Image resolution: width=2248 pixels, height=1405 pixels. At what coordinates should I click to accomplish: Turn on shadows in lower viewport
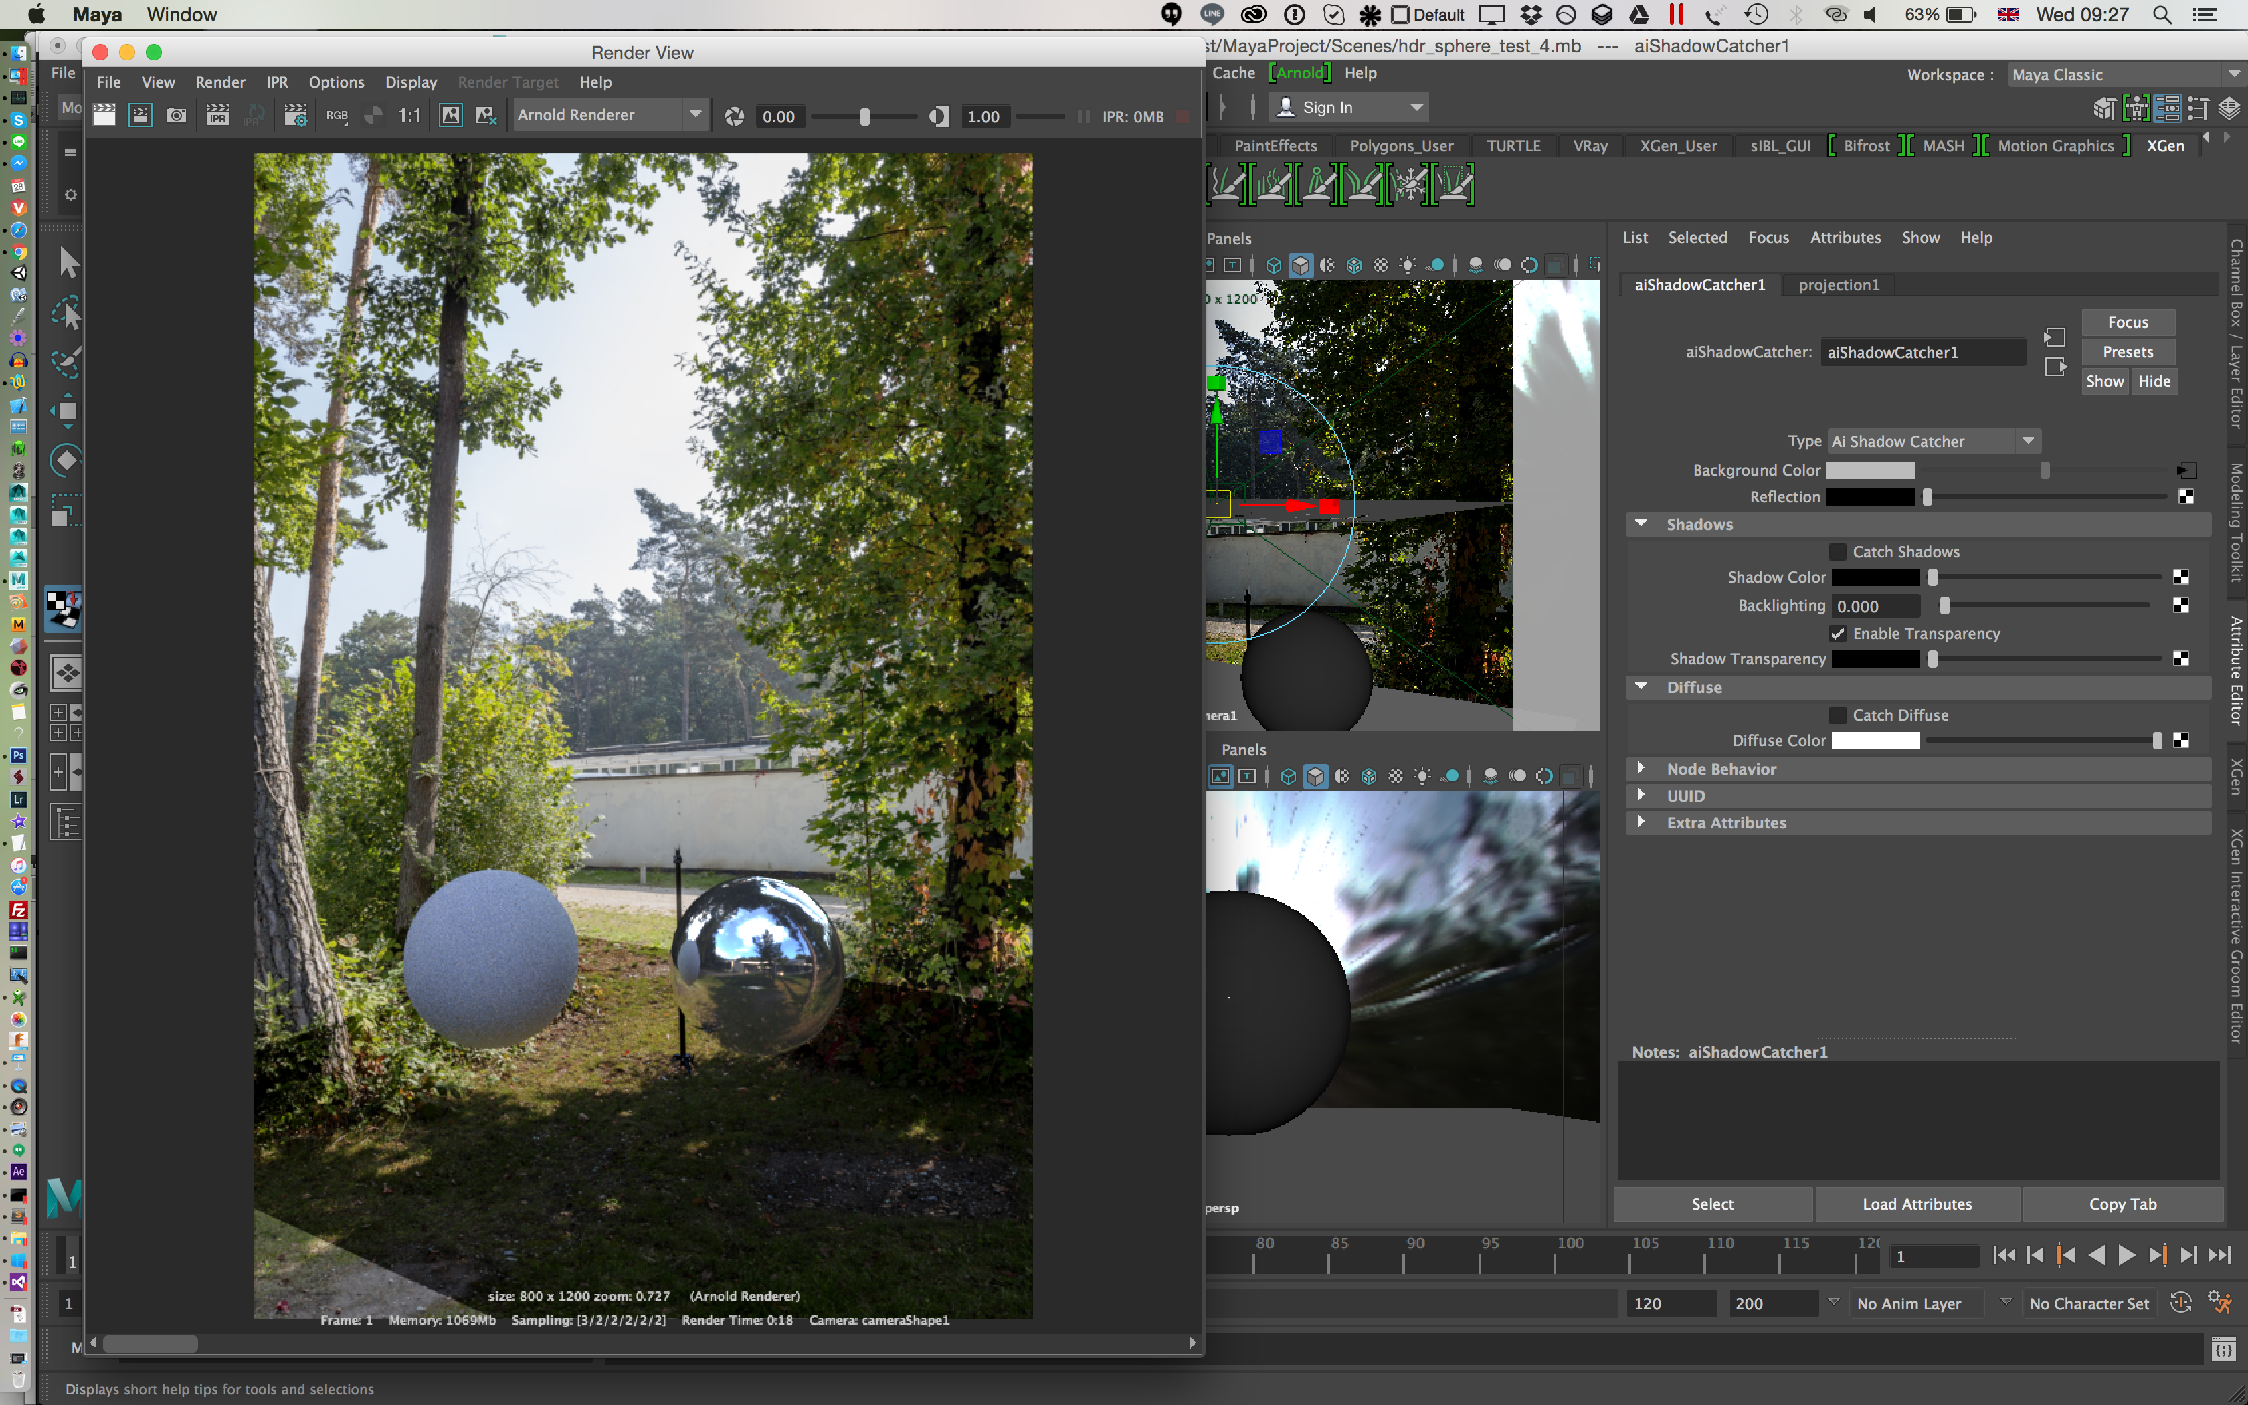[x=1449, y=776]
